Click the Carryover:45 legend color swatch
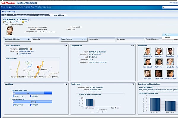 pyautogui.click(x=14, y=96)
